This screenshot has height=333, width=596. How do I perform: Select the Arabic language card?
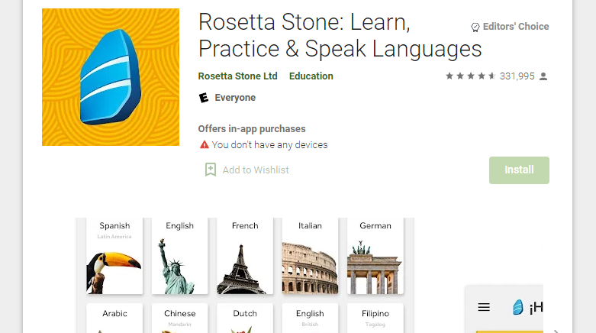coord(114,318)
